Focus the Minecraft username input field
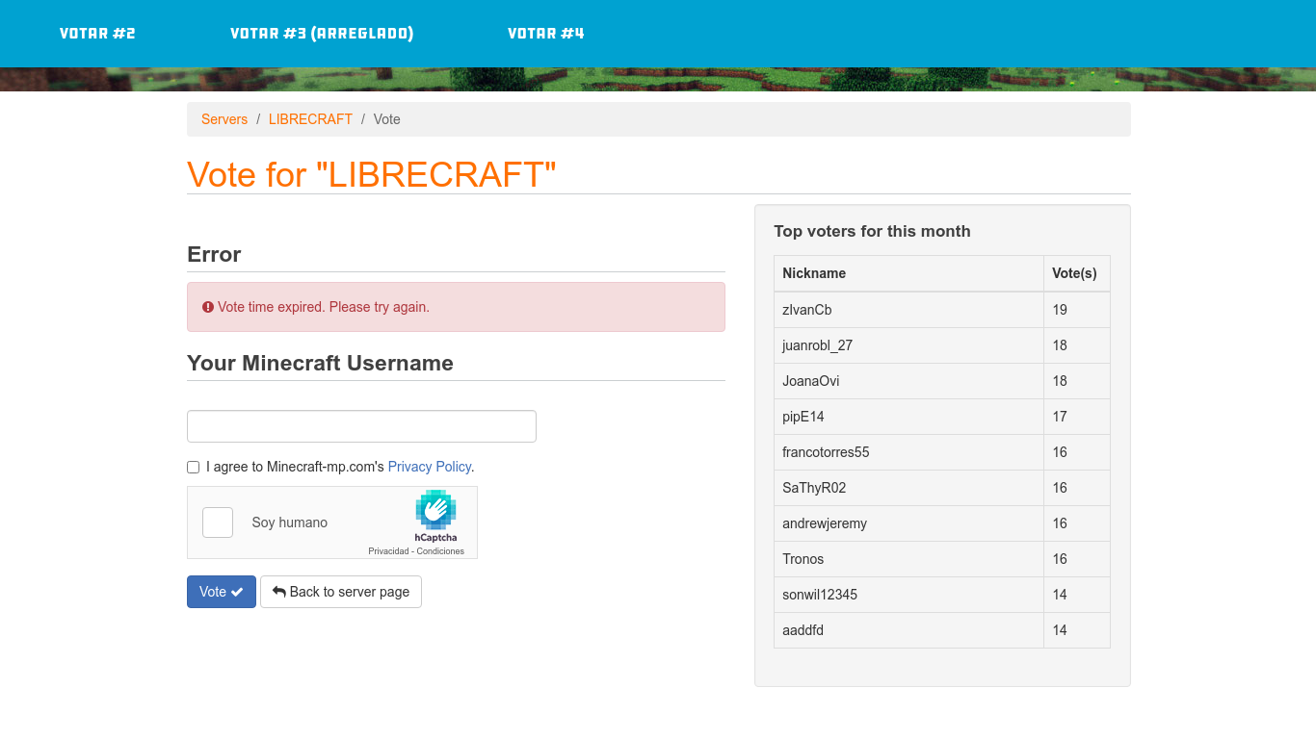The height and width of the screenshot is (739, 1316). click(x=361, y=426)
